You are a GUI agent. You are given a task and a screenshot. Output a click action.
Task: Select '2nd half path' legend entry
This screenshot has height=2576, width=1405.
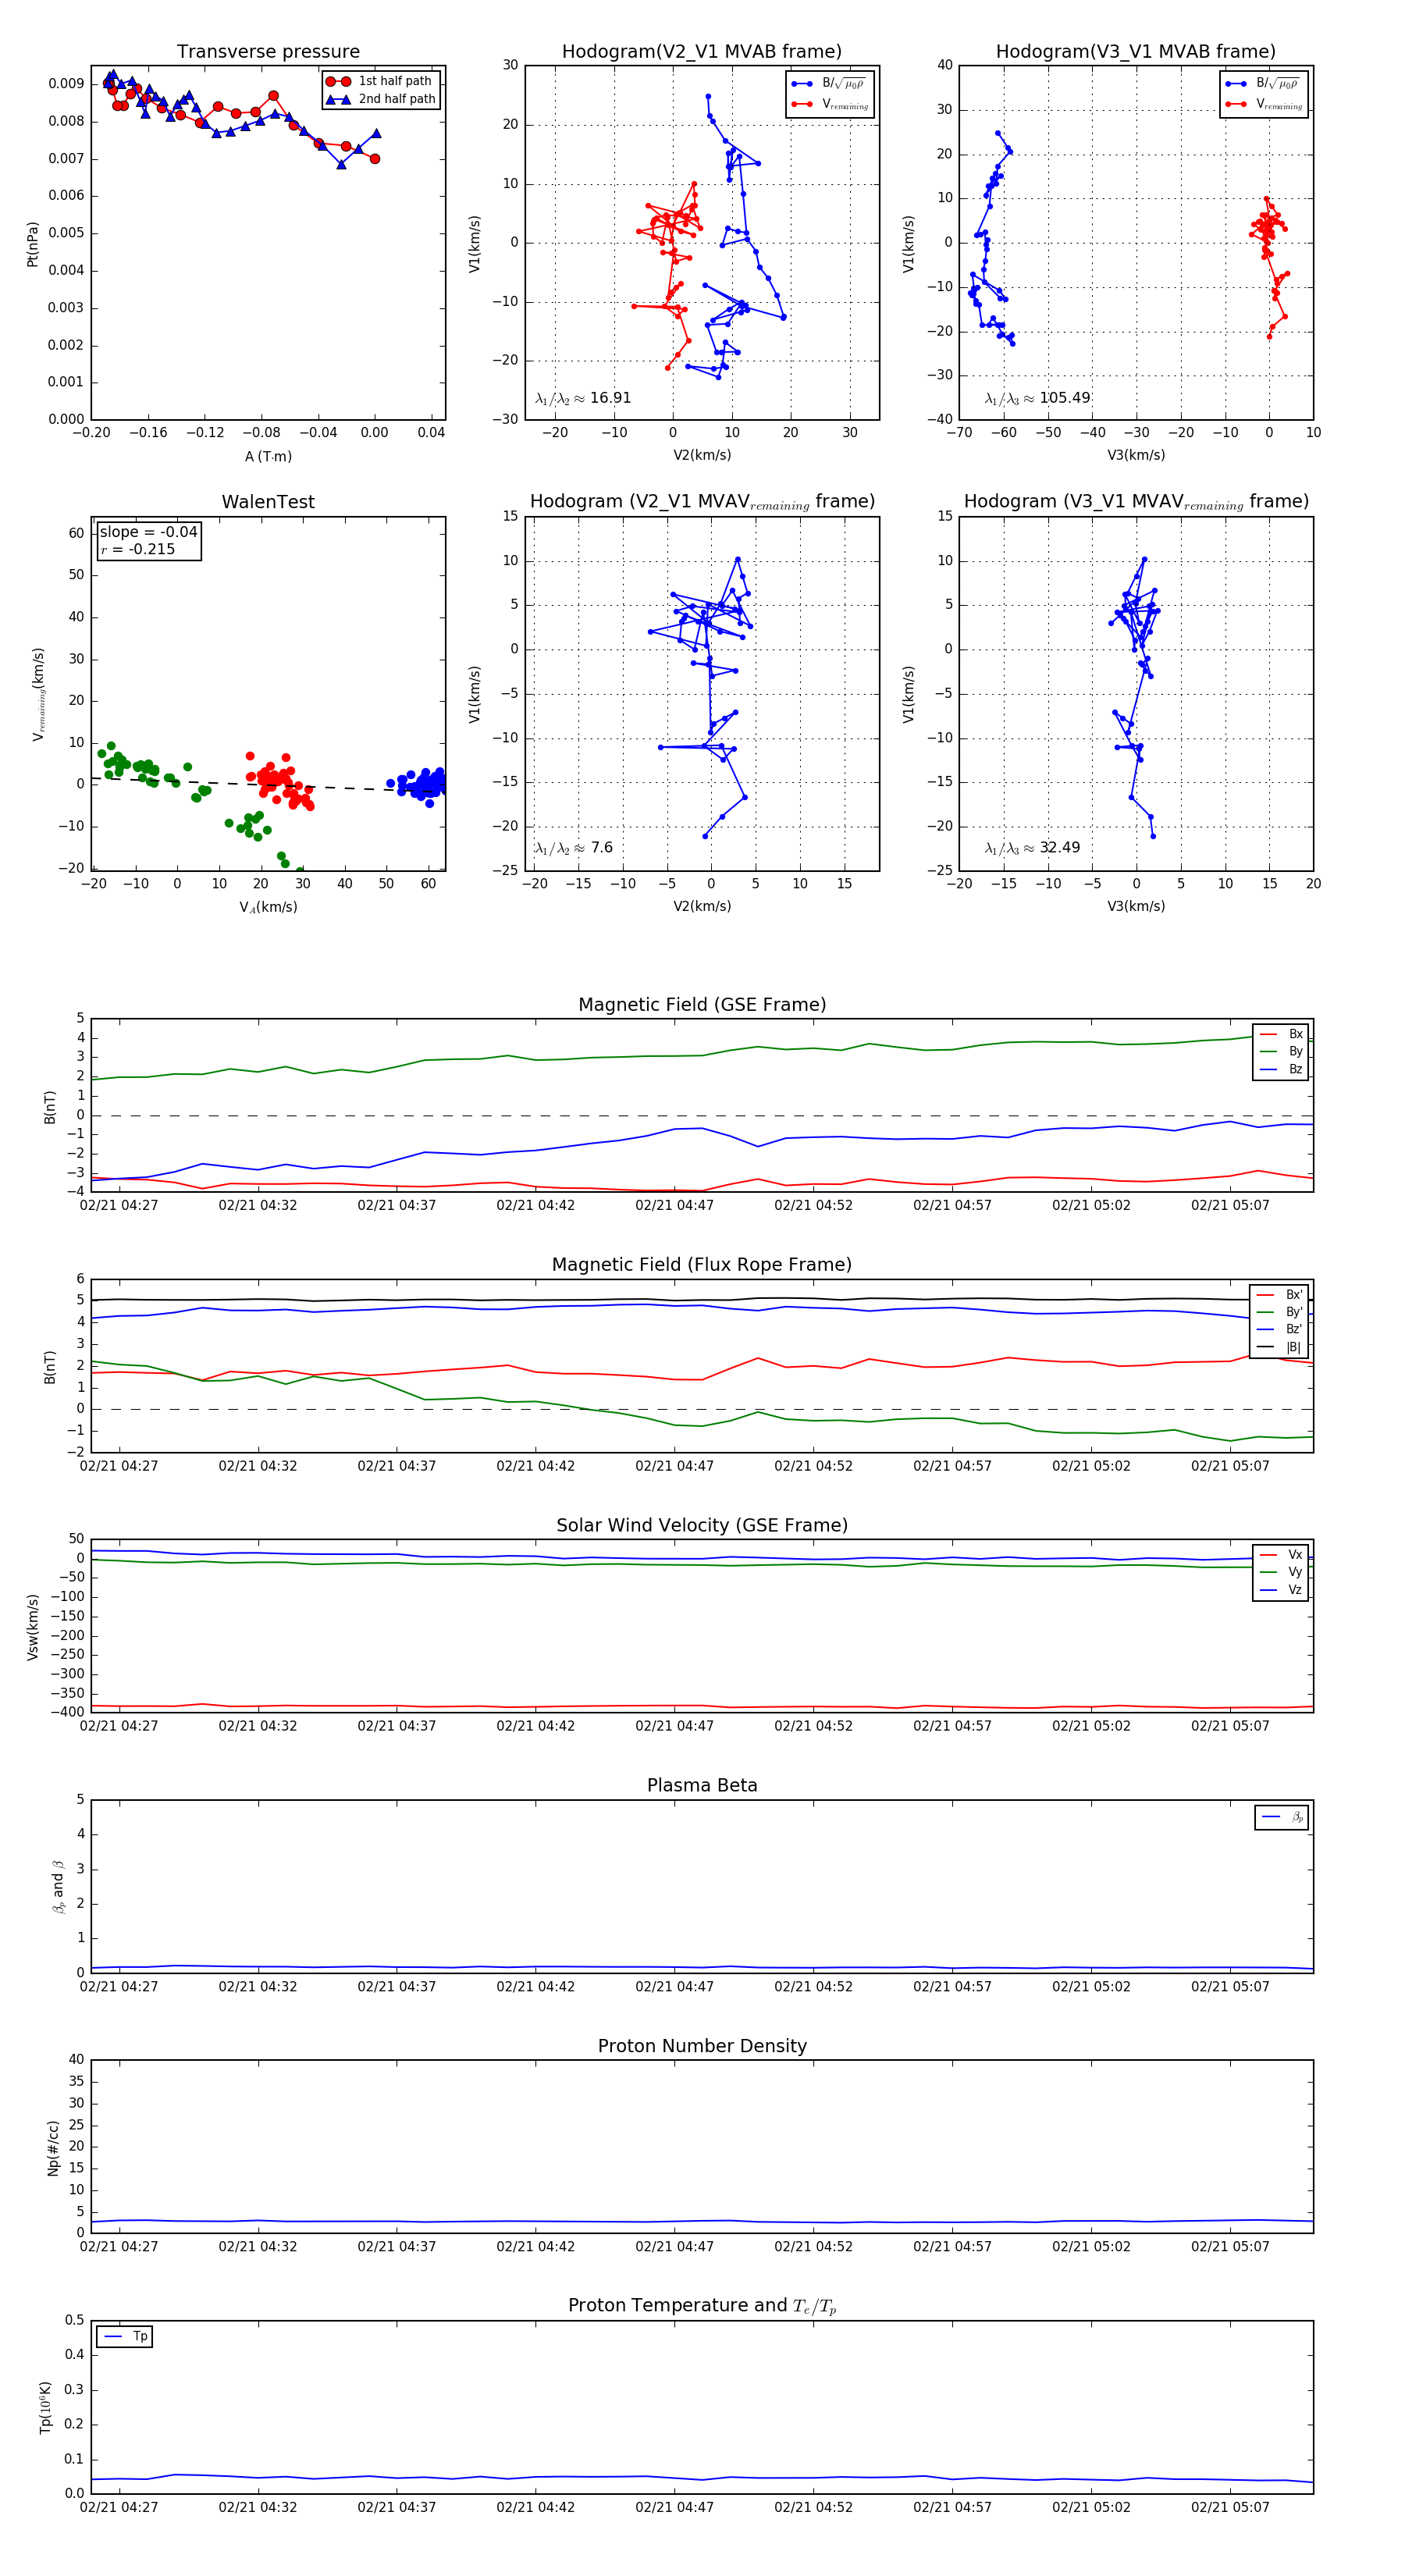(380, 99)
